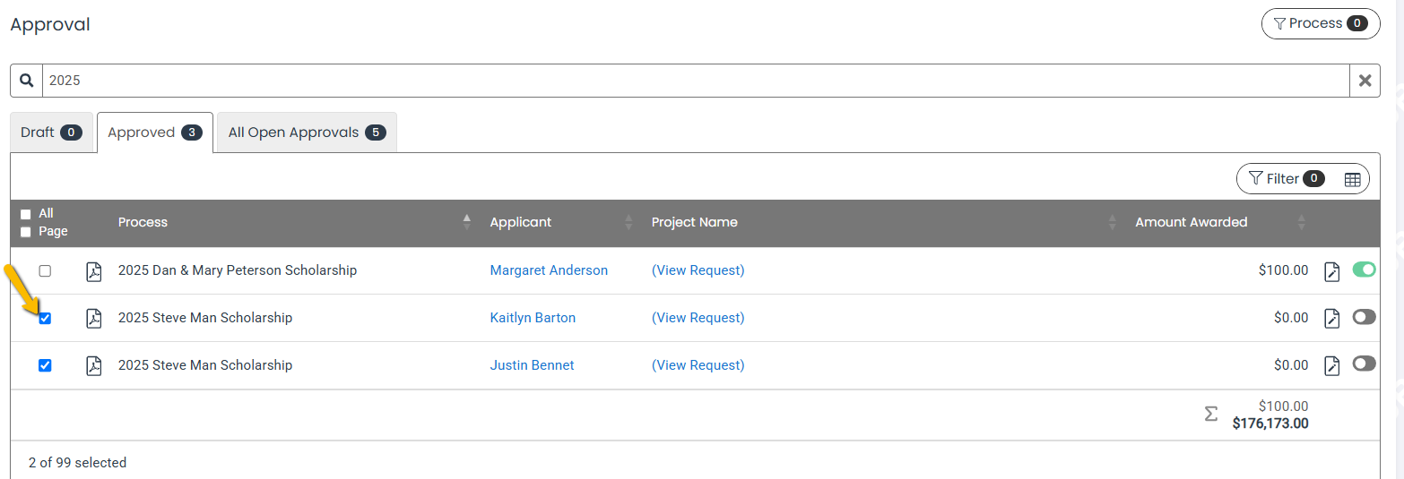
Task: Open applicant Margaret Anderson link
Action: coord(549,270)
